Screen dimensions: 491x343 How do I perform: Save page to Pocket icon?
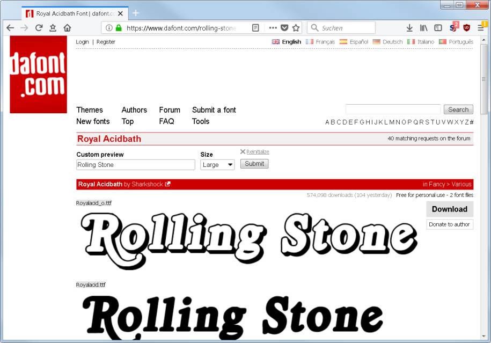(284, 28)
